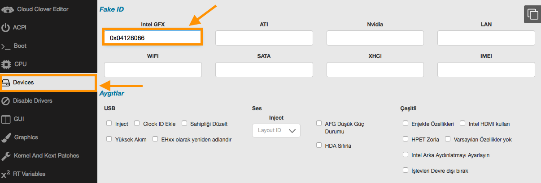Open the Layout ID dropdown
The image size is (541, 183).
pos(276,130)
